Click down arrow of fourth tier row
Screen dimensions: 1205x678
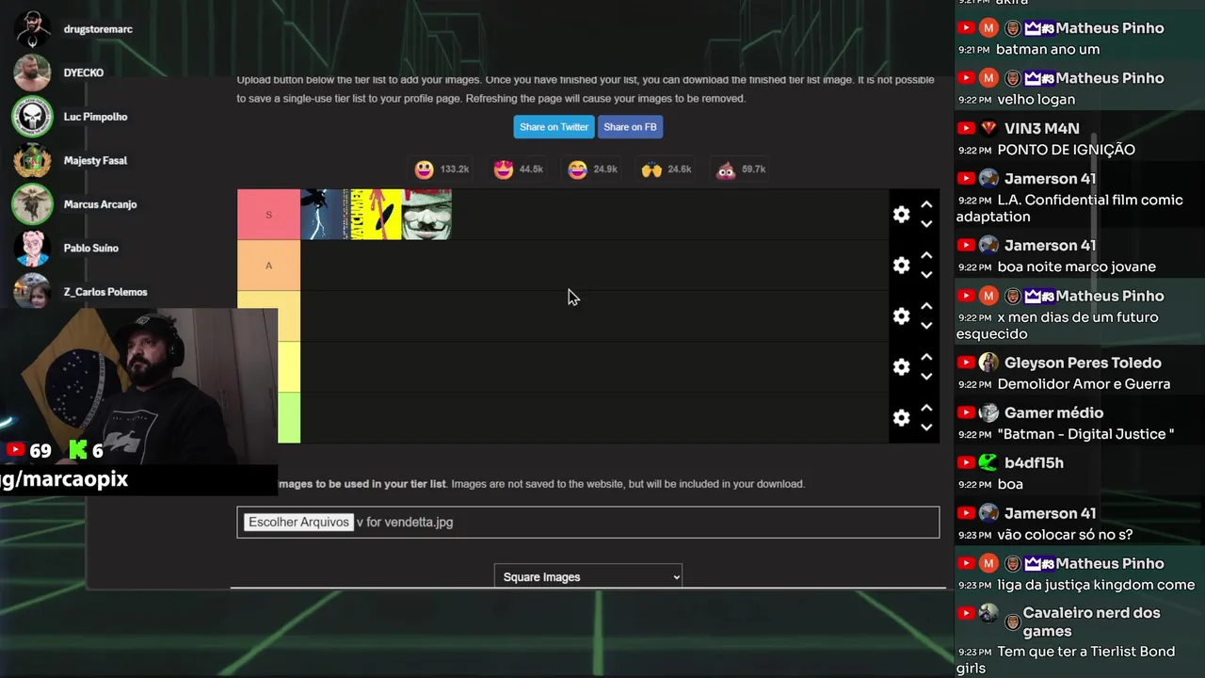pos(926,377)
